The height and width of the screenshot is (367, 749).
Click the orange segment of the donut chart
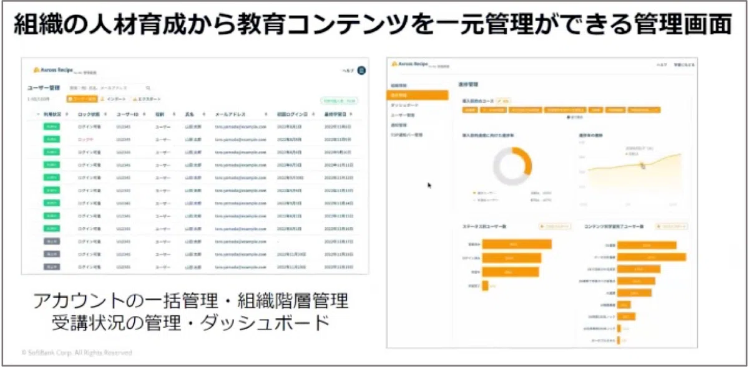[x=527, y=161]
